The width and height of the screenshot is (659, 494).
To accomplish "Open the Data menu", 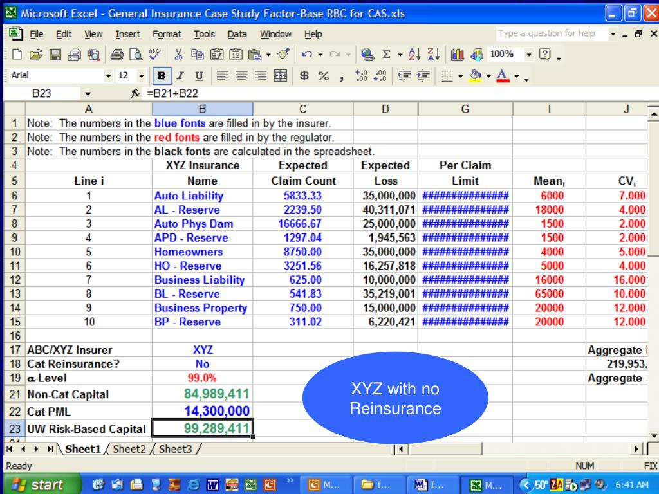I will (x=237, y=34).
